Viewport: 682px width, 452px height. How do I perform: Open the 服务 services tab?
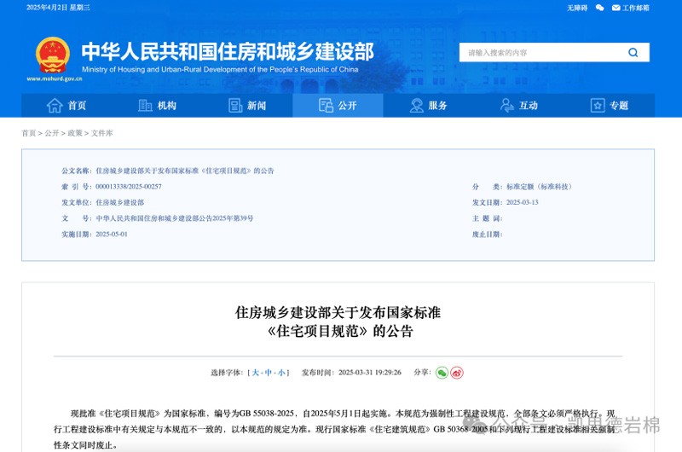[x=428, y=106]
